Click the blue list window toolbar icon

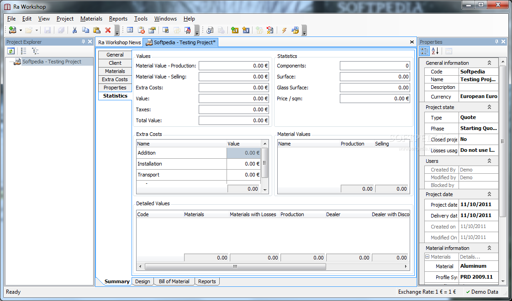click(130, 31)
